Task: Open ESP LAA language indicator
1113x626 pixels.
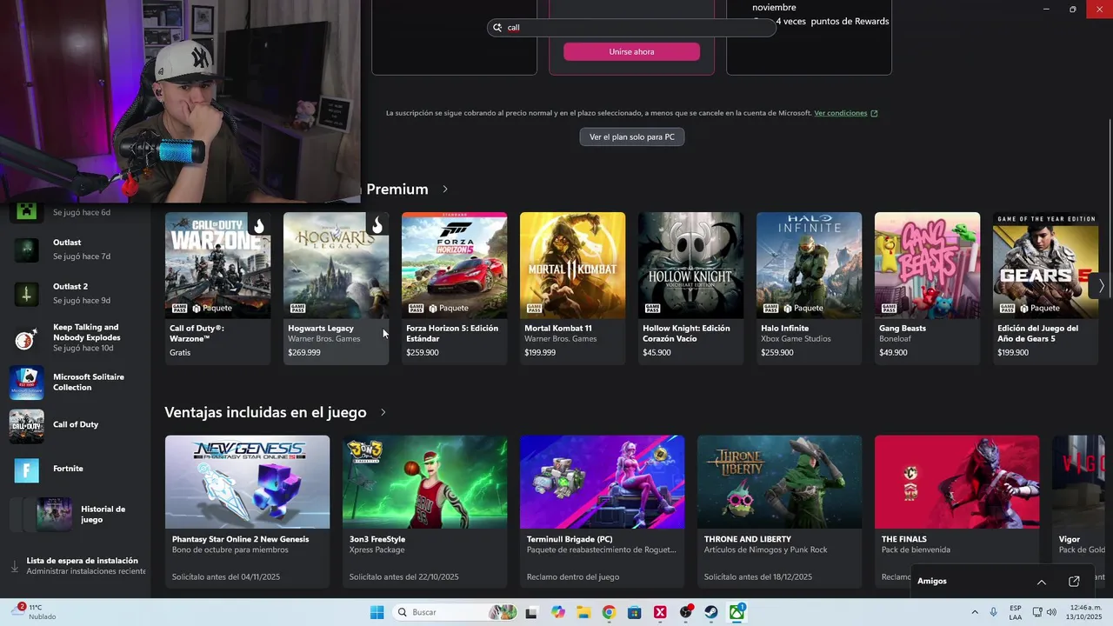Action: 1016,612
